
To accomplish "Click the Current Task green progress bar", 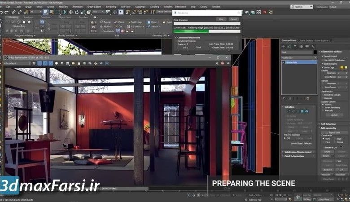I will [x=207, y=31].
